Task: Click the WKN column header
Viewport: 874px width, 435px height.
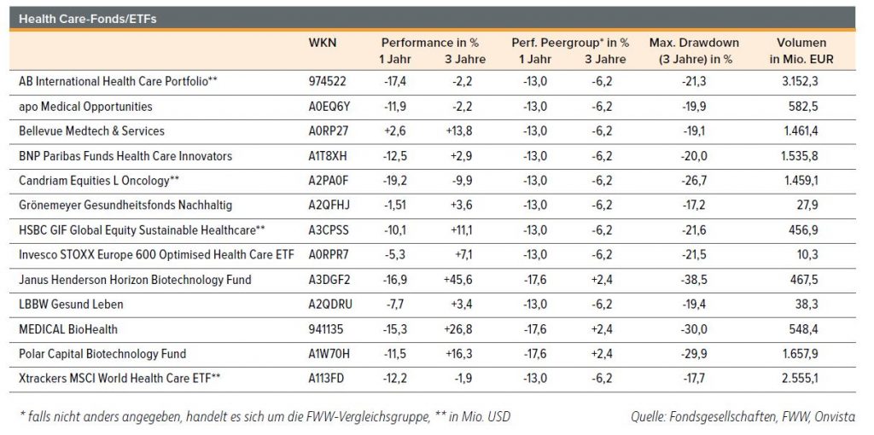Action: coord(322,43)
